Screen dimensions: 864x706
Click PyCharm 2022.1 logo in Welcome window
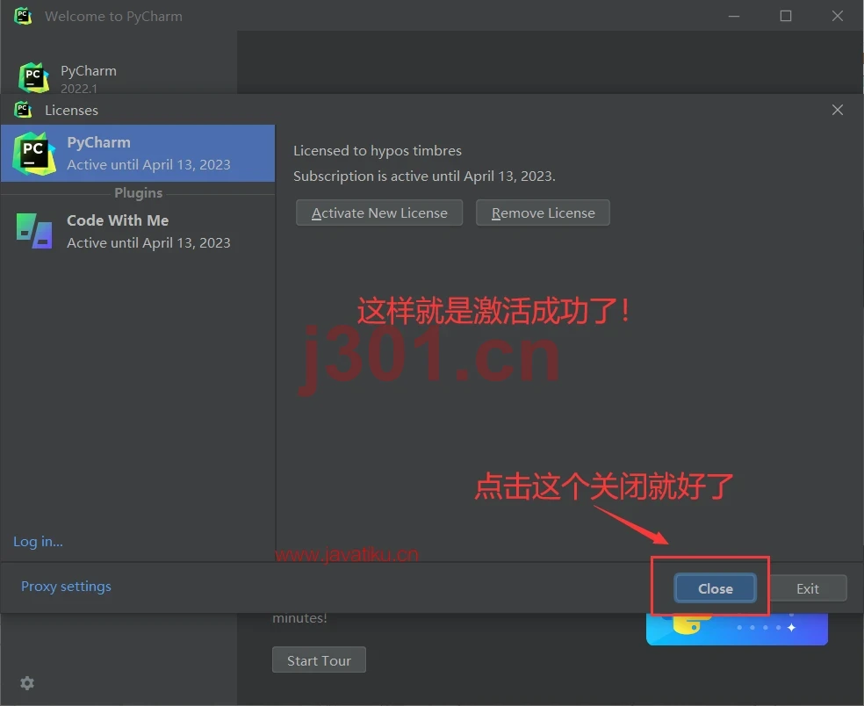point(33,77)
